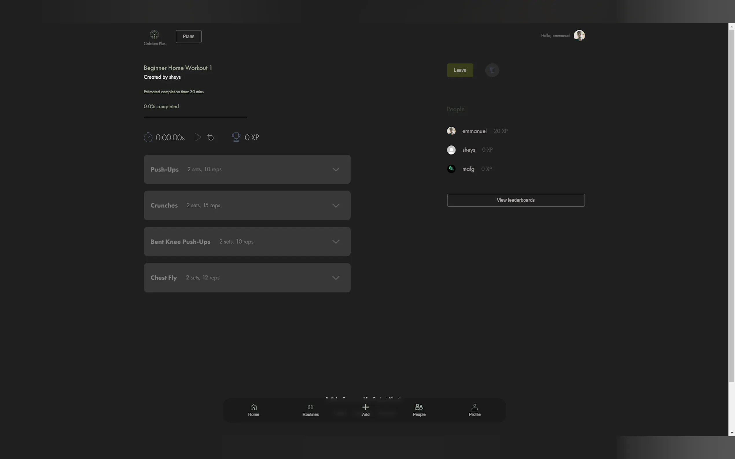
Task: Expand the Chest Fly exercise chevron
Action: pos(336,278)
